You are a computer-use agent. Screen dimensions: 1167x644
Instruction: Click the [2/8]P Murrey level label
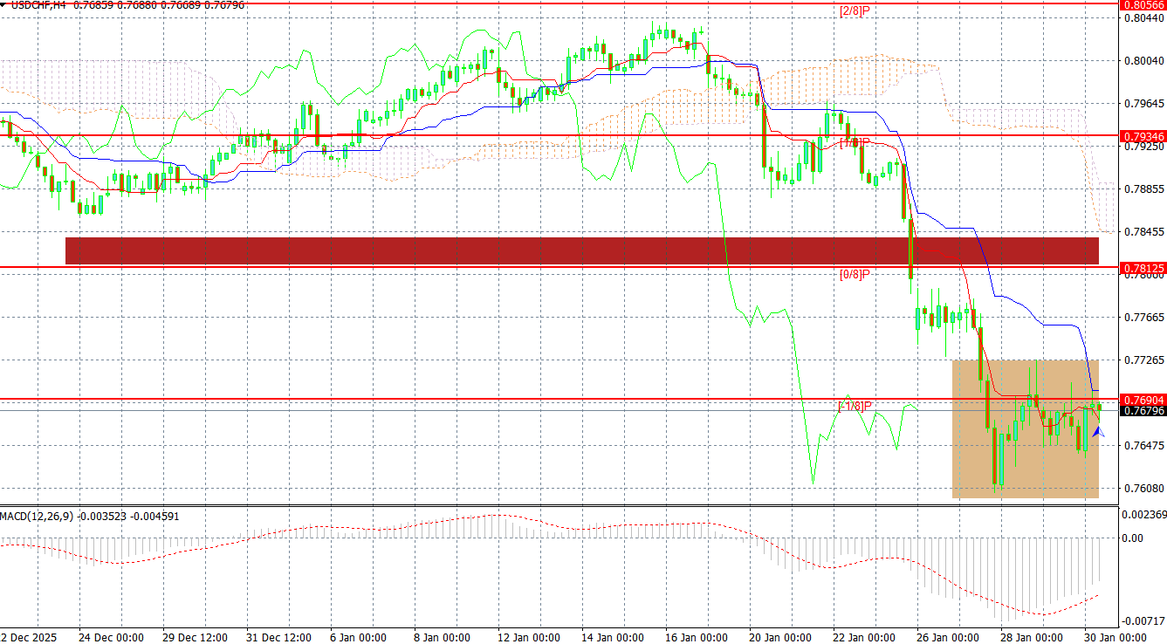855,11
